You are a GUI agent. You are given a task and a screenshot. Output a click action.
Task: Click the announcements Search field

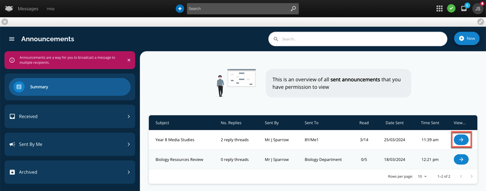(358, 39)
